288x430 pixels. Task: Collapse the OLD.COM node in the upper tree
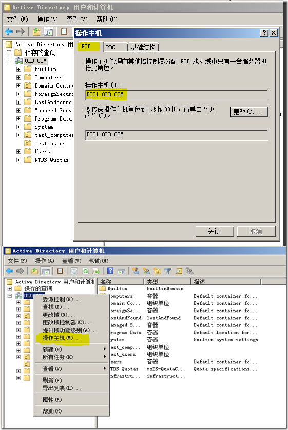(9, 61)
